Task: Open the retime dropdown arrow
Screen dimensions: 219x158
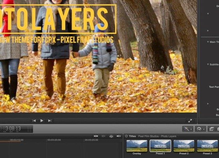Action: tap(204, 129)
